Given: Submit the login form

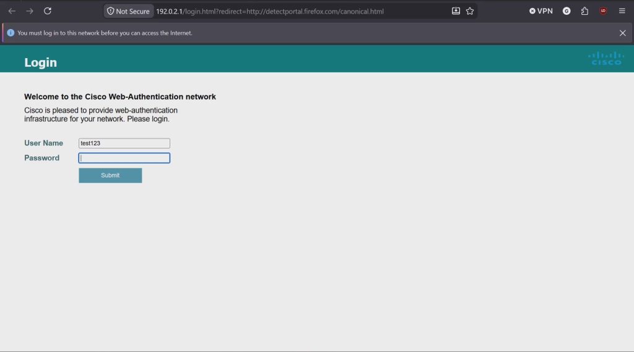Looking at the screenshot, I should tap(110, 176).
